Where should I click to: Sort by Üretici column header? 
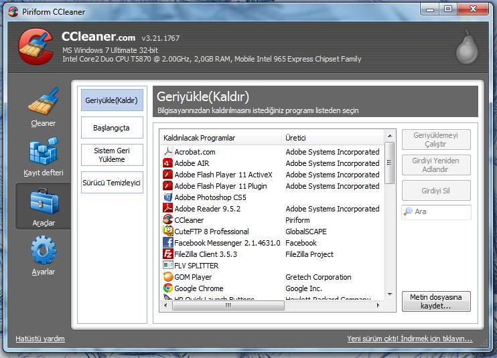tap(333, 138)
